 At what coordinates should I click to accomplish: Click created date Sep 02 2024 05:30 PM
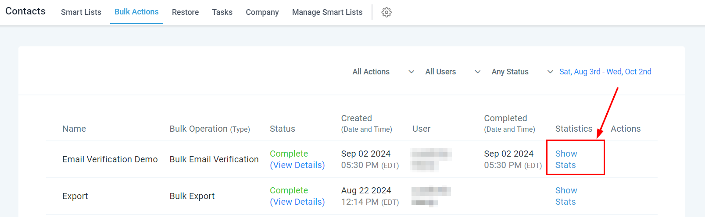click(370, 159)
